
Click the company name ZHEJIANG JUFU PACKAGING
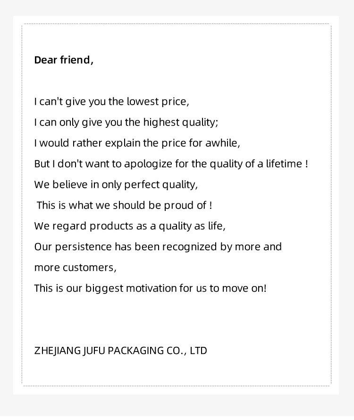point(120,351)
